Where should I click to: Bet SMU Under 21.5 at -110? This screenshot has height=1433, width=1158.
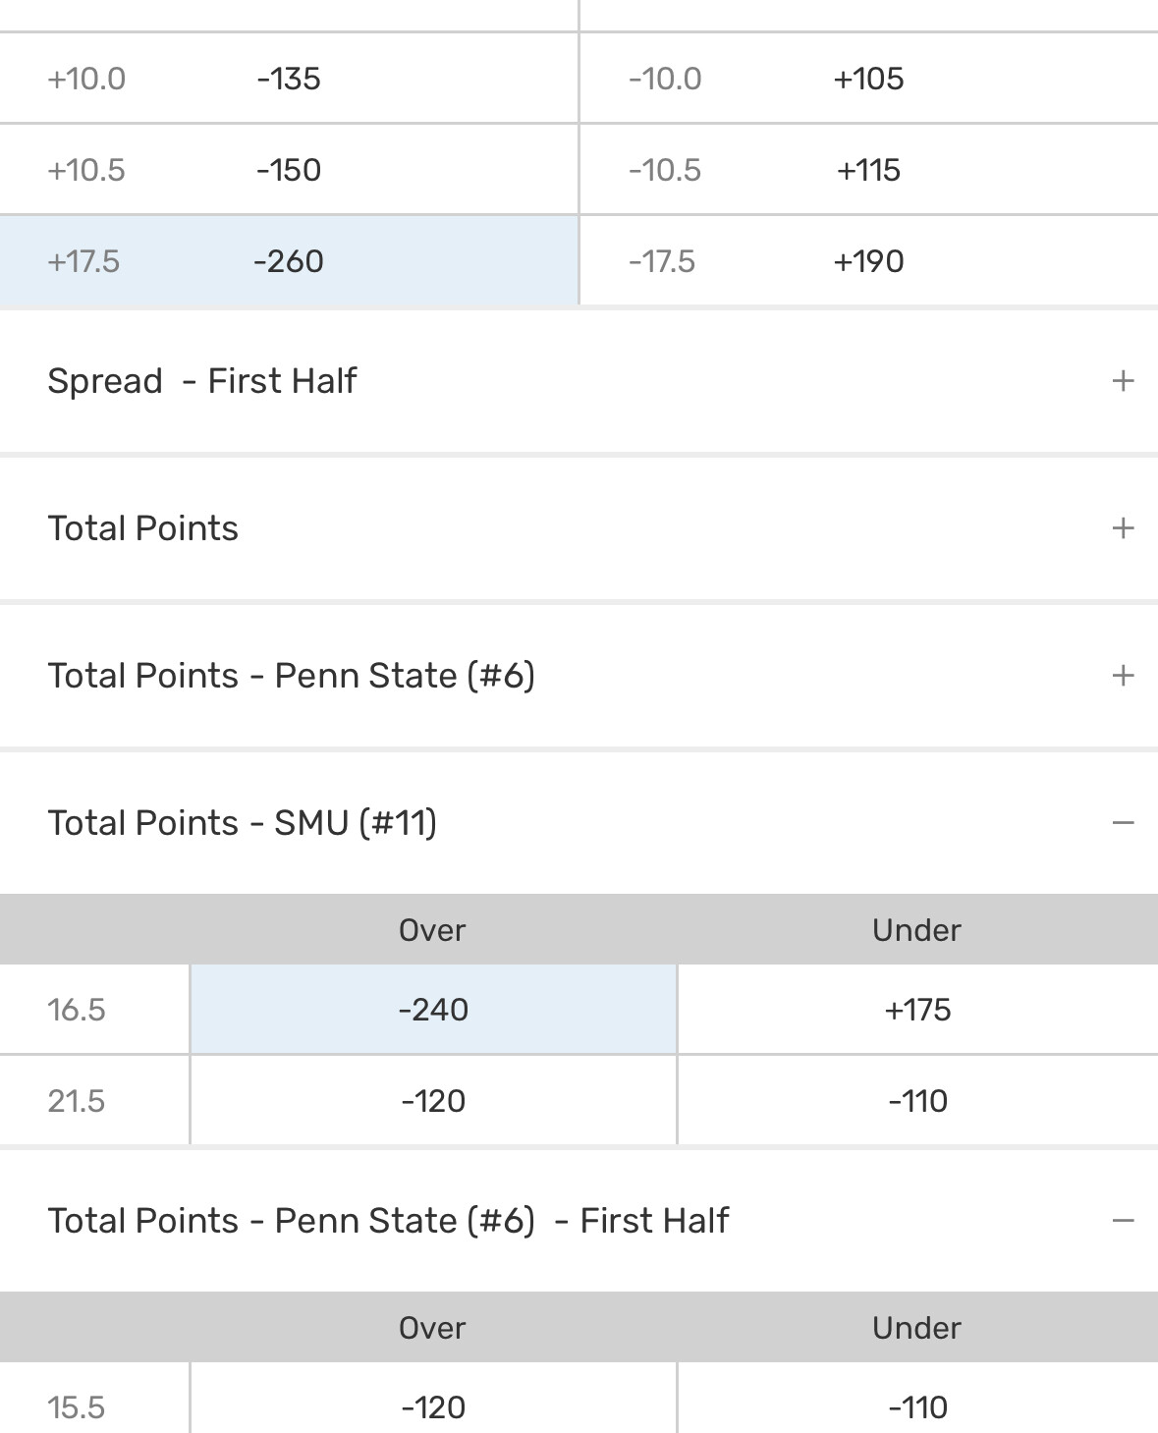[x=917, y=1101]
